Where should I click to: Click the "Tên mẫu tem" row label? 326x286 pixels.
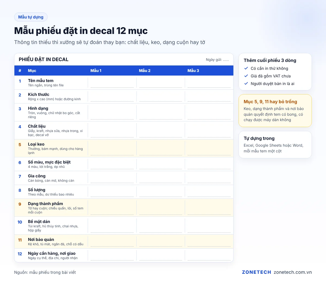coord(41,81)
